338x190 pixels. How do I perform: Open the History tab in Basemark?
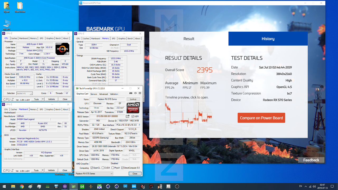(268, 39)
